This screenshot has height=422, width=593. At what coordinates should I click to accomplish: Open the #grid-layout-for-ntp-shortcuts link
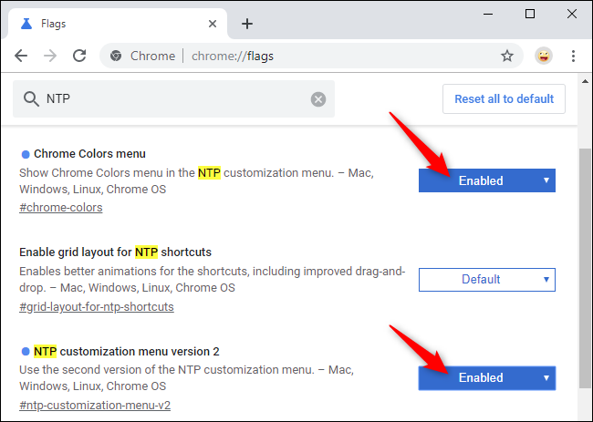(96, 306)
